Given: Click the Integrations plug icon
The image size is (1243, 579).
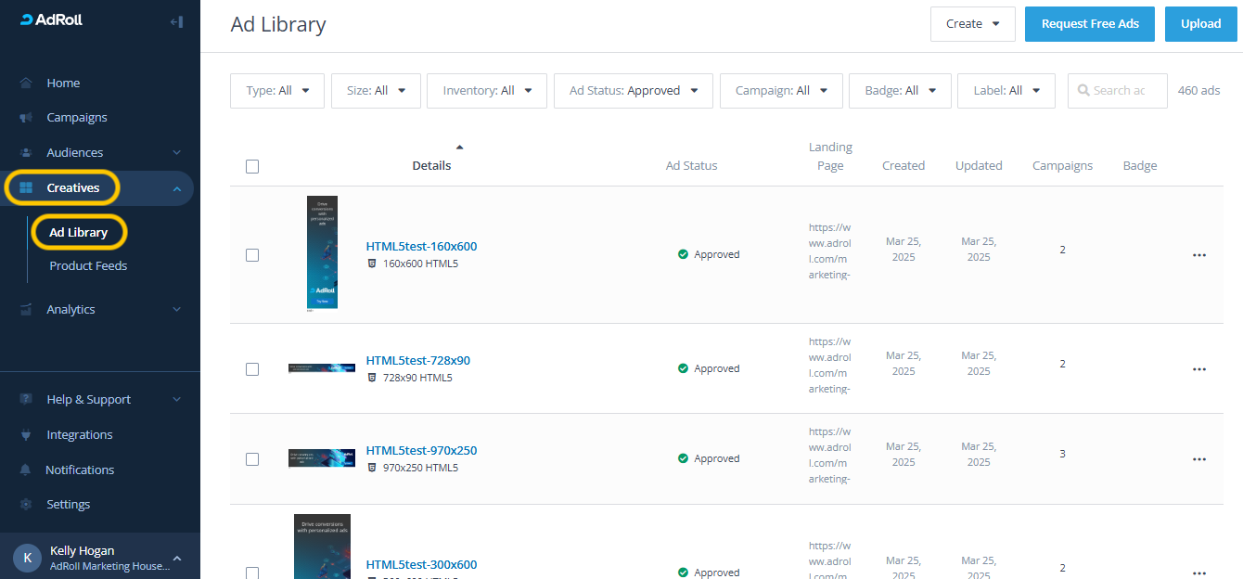Looking at the screenshot, I should pos(26,435).
